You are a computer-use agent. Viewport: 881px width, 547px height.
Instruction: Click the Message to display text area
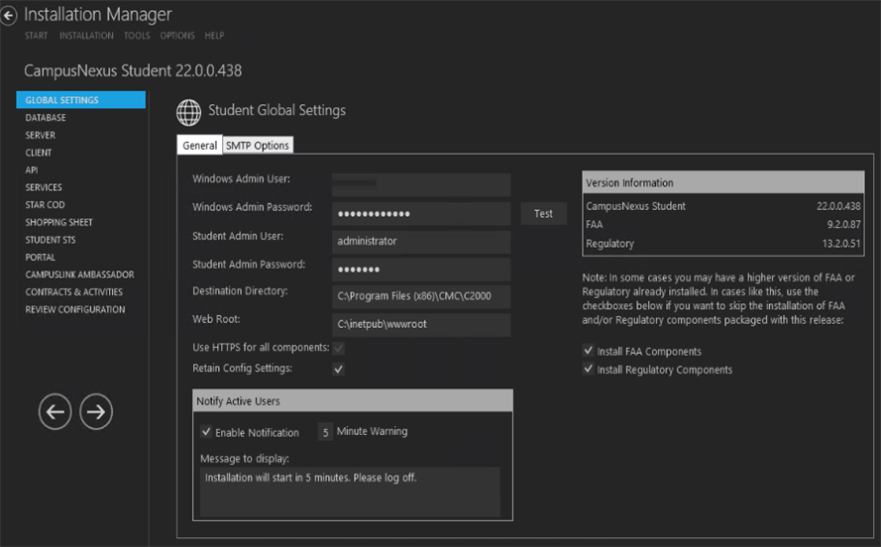[x=350, y=492]
